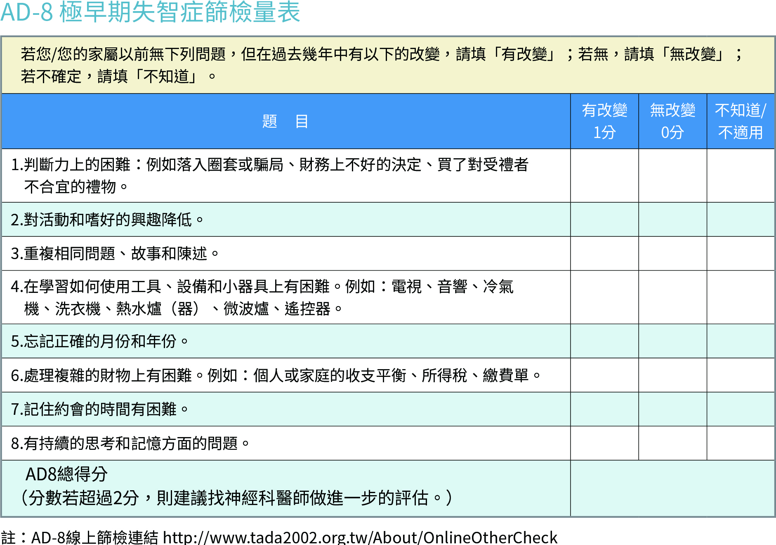Screen dimensions: 776x545
Task: Click the '不知道/不適用' cell for question 8
Action: tap(741, 443)
